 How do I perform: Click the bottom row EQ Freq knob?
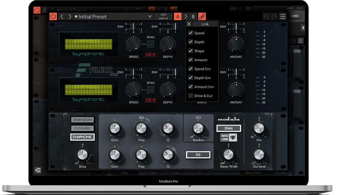(x=141, y=155)
